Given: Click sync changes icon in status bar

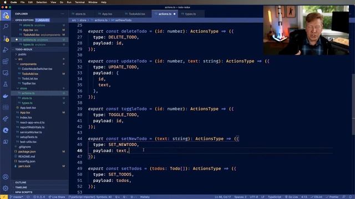Looking at the screenshot, I should [x=28, y=197].
